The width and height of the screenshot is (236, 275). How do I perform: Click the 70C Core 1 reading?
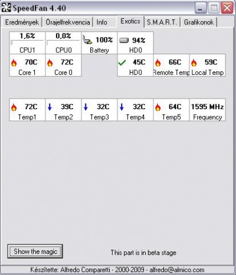click(31, 62)
